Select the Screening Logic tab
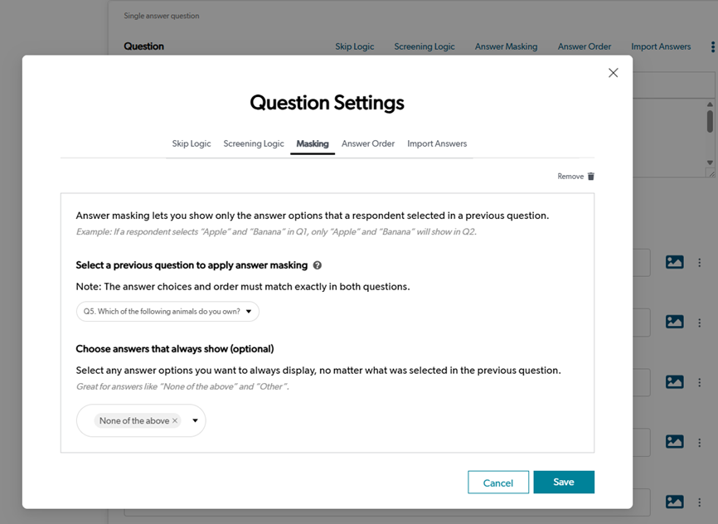The image size is (718, 524). coord(254,143)
